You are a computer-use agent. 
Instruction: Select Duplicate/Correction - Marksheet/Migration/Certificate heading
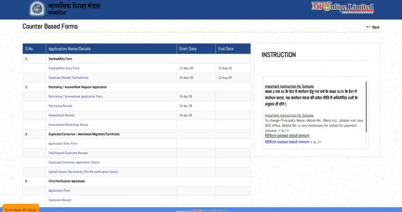(84, 134)
